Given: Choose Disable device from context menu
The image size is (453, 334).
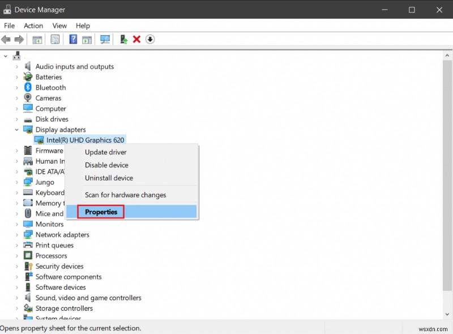Looking at the screenshot, I should point(131,165).
